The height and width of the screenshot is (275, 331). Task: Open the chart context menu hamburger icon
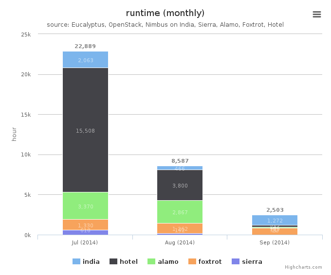[x=317, y=14]
